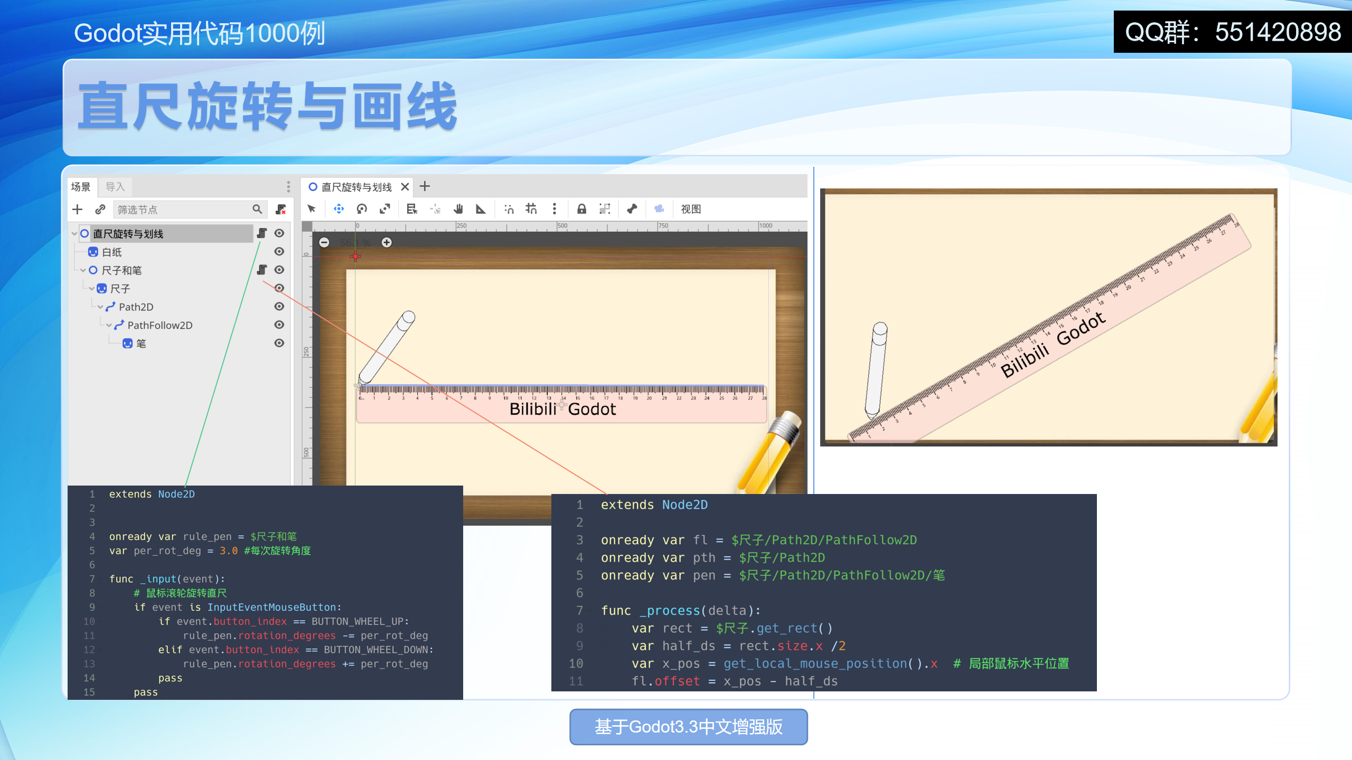
Task: Activate the Move Mode tool
Action: coord(339,209)
